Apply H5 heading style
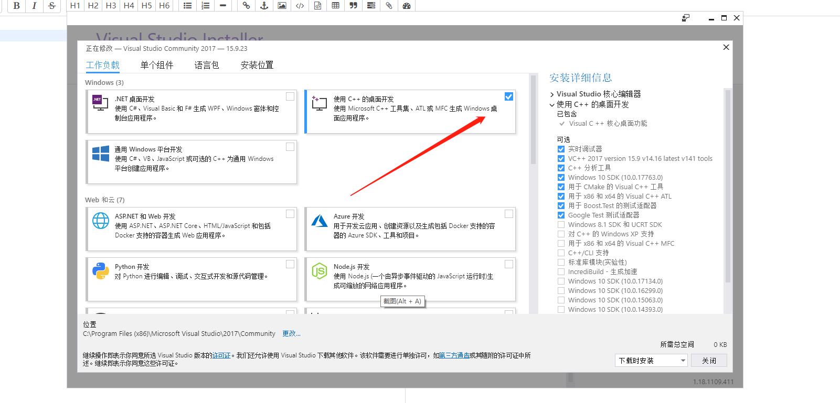Screen dimensions: 840x403 coord(146,6)
